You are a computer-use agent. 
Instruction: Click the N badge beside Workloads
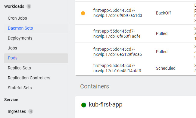coord(29,6)
